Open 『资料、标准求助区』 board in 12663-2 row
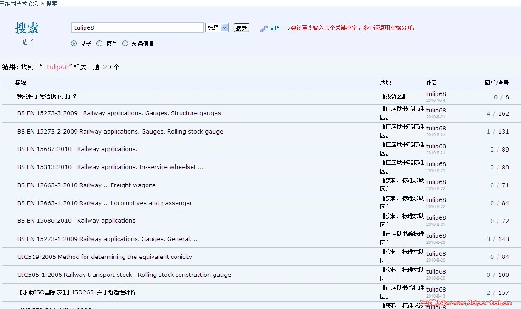The image size is (521, 309). coord(402,185)
